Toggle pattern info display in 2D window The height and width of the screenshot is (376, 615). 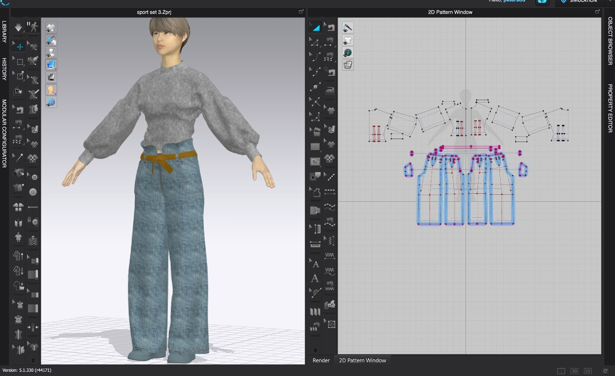tap(348, 53)
